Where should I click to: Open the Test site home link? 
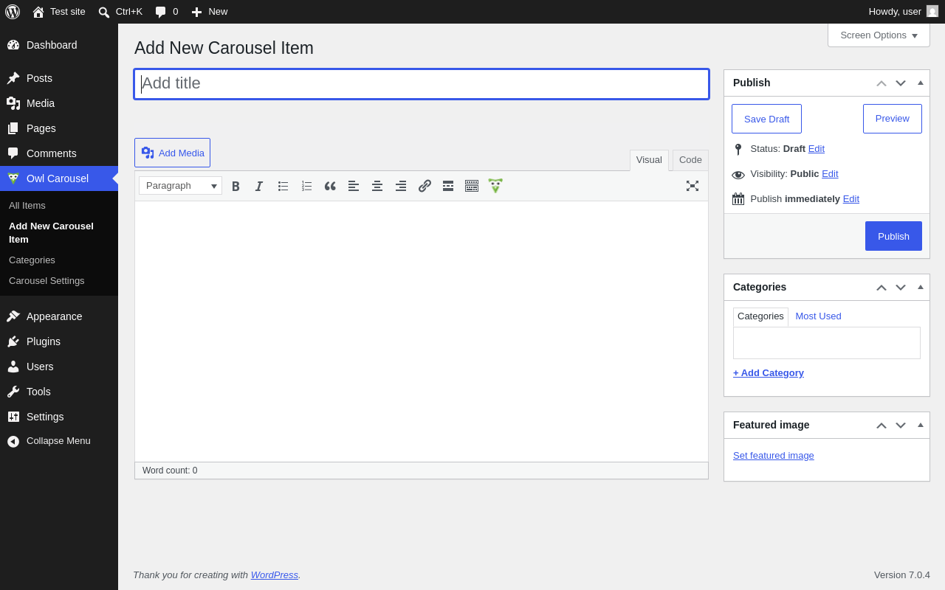[59, 12]
